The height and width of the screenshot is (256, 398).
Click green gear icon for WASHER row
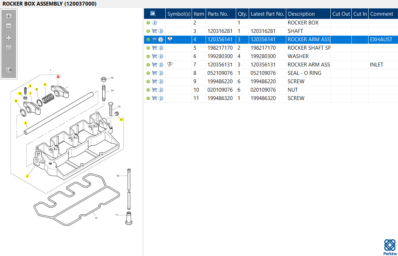click(x=148, y=56)
